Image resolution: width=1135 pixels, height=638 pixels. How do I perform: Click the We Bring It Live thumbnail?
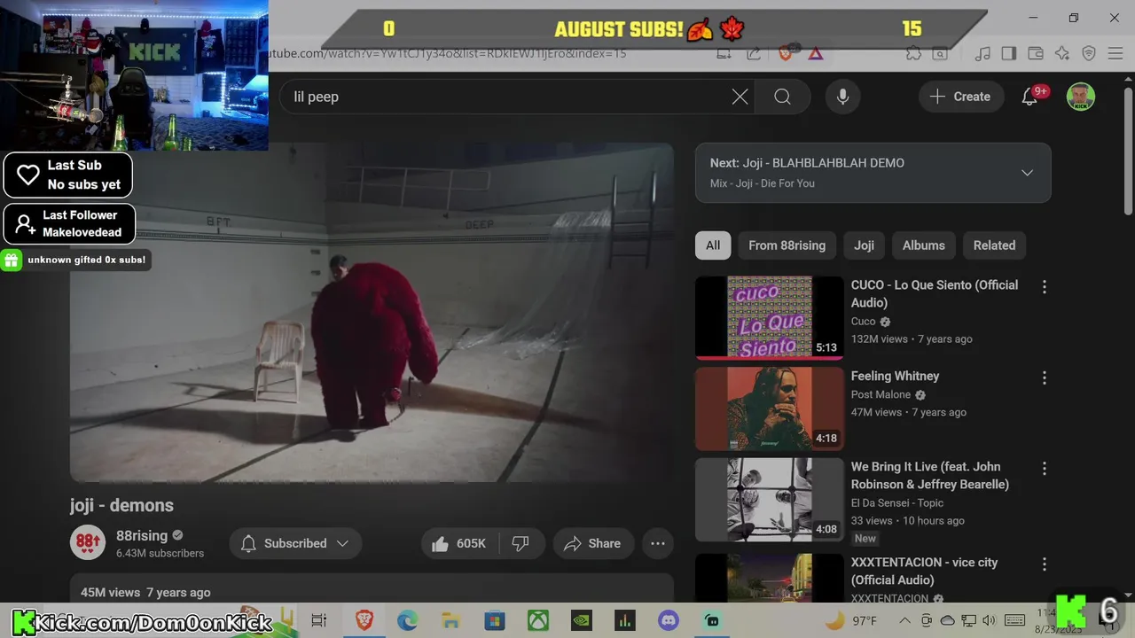click(769, 499)
